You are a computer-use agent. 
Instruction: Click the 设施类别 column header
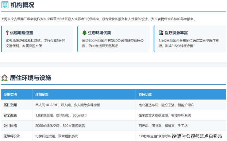10,95
